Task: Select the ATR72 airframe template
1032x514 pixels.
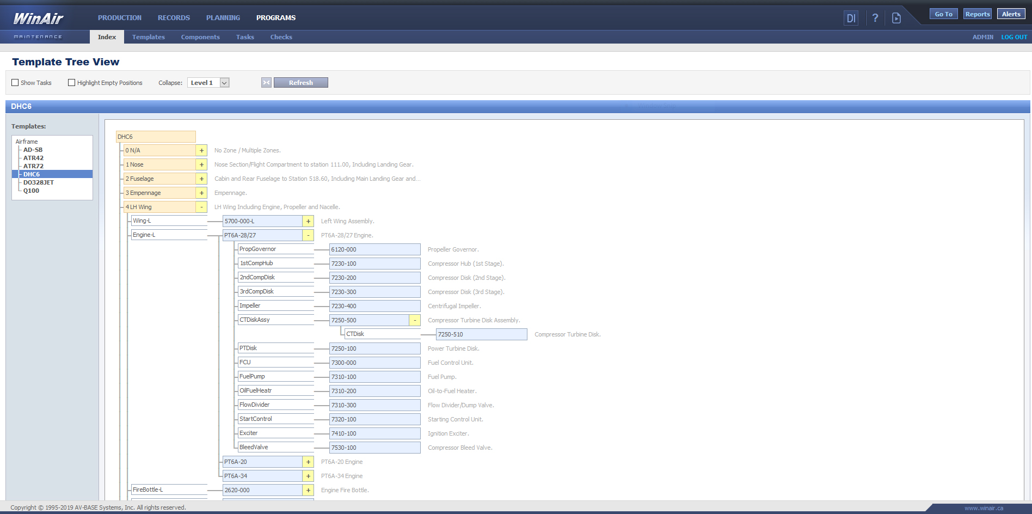Action: point(33,166)
